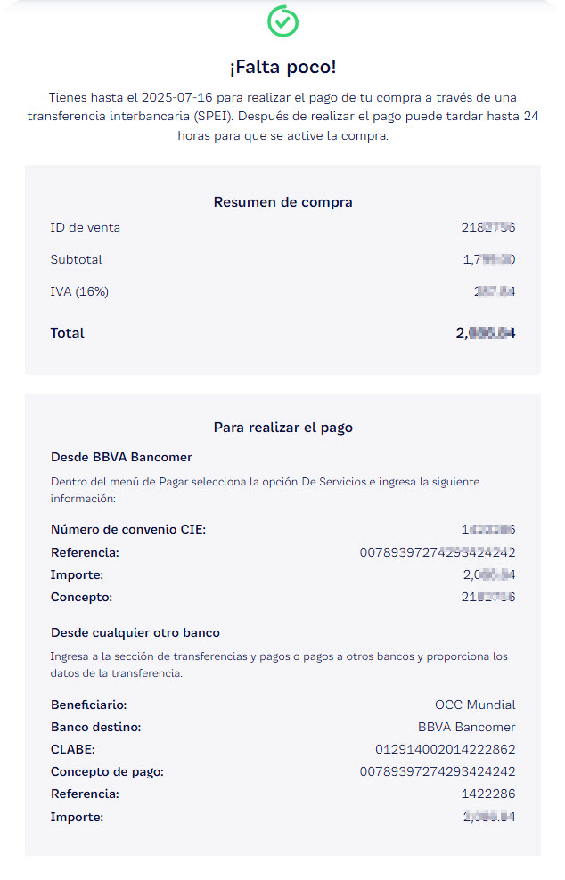Select the Número de convenio CIE value
The width and height of the screenshot is (565, 880).
[x=488, y=530]
